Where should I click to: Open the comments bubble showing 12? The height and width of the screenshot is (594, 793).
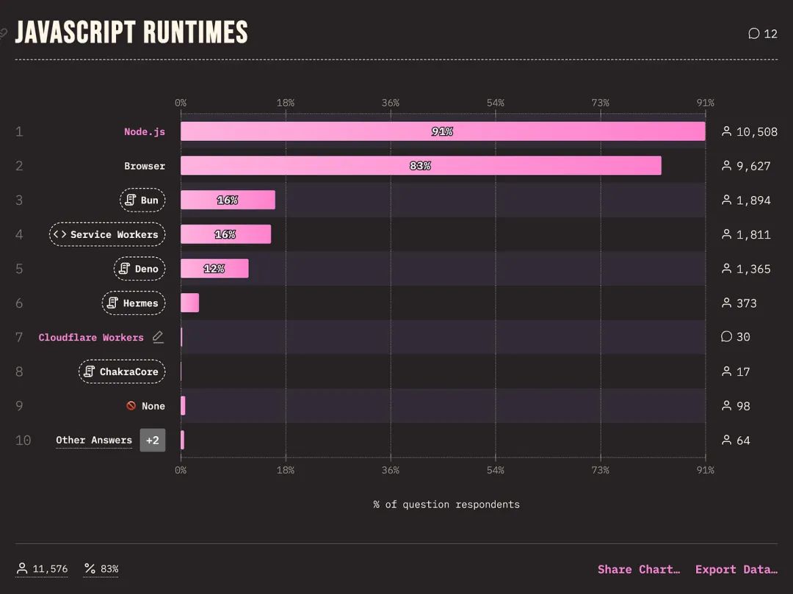[763, 33]
